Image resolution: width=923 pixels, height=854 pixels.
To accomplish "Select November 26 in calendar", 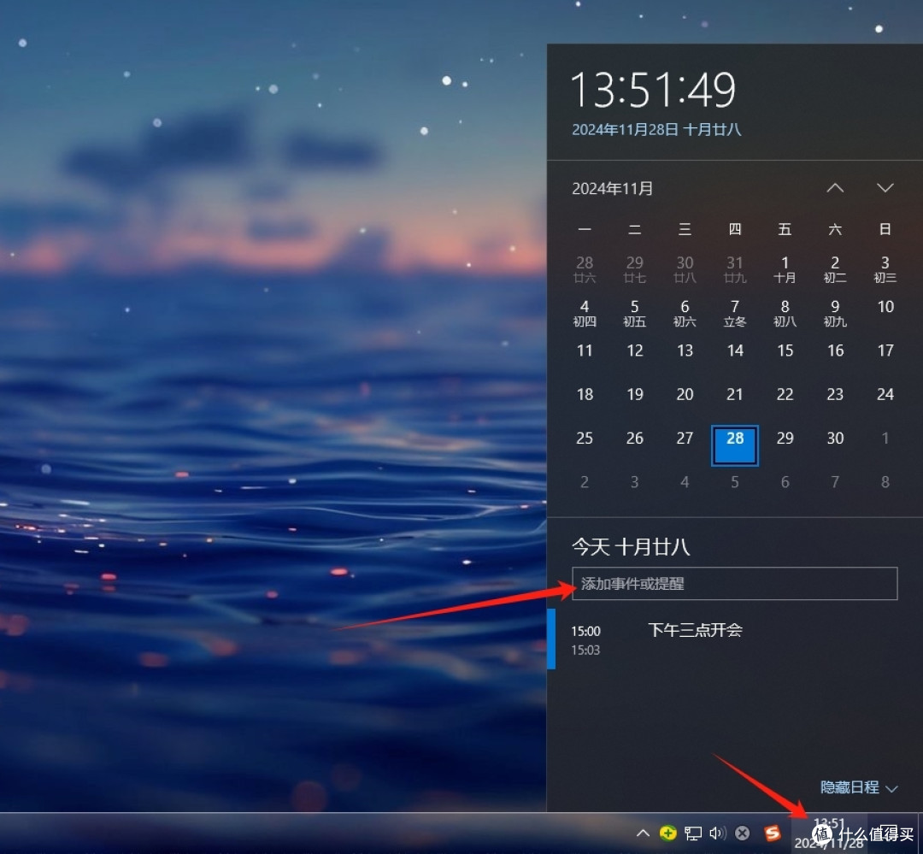I will 634,439.
